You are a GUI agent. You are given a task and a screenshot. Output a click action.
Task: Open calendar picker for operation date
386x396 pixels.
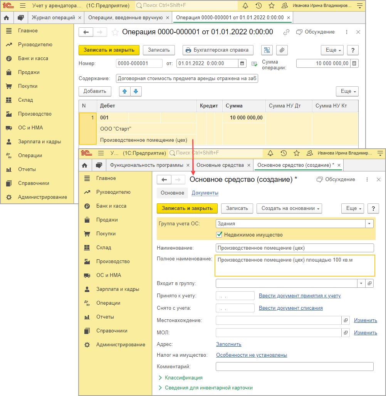tap(242, 64)
